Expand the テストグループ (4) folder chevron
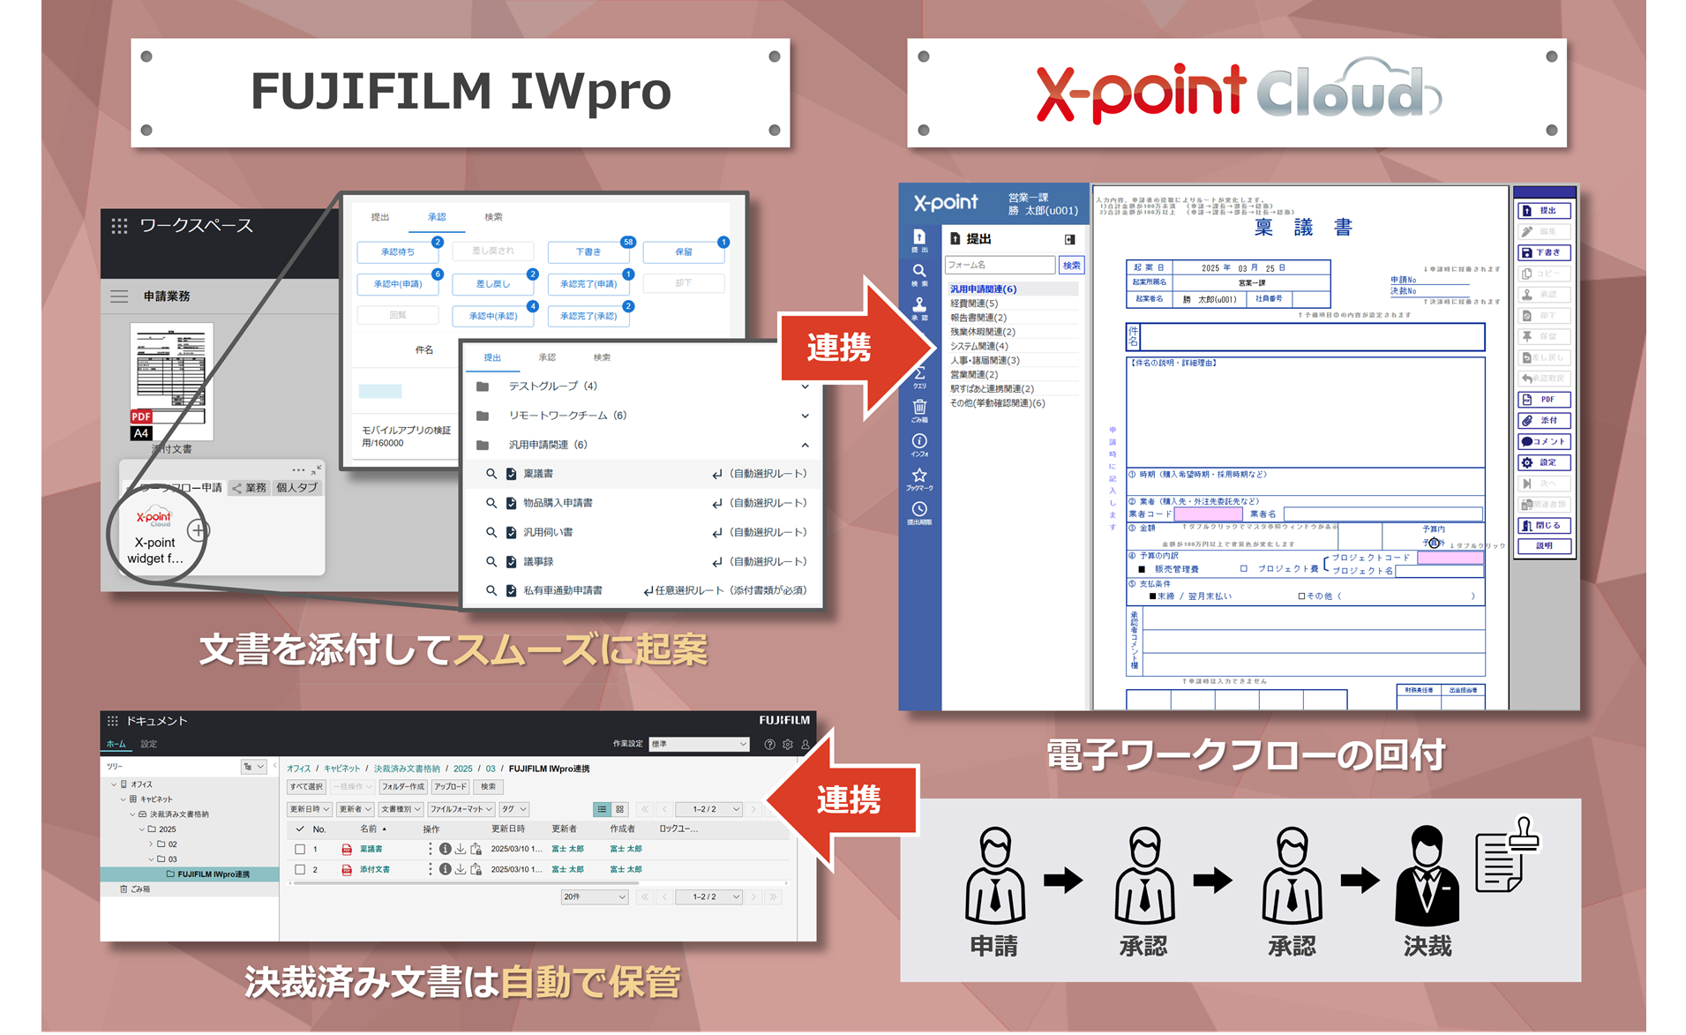Screen dimensions: 1686x1035 pyautogui.click(x=805, y=386)
